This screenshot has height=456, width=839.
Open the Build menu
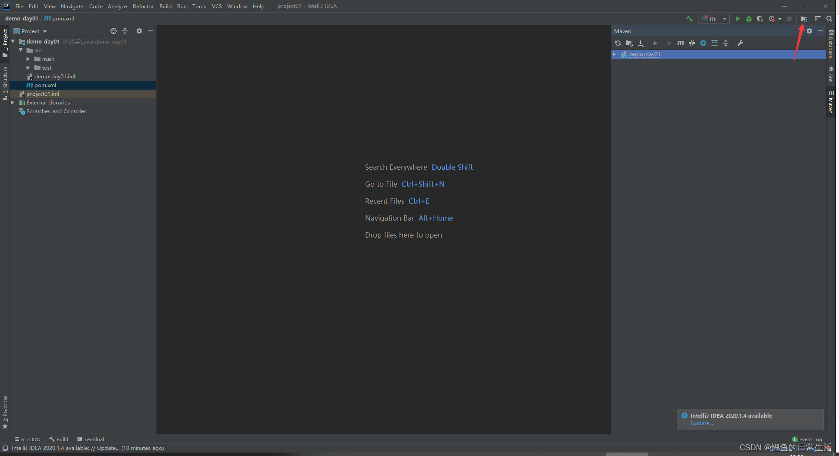click(x=165, y=6)
